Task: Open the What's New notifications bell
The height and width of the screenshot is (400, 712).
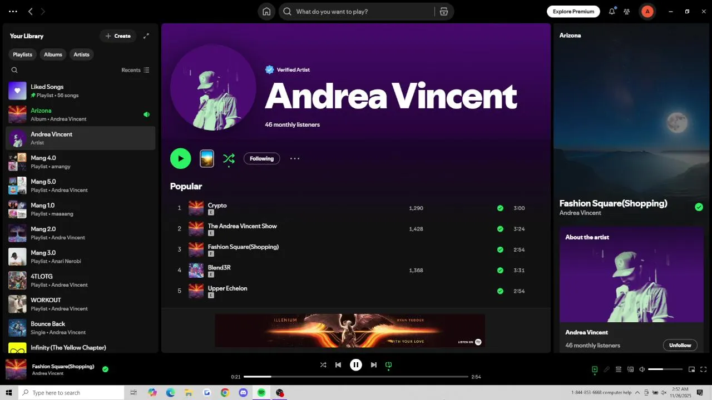Action: pos(612,12)
